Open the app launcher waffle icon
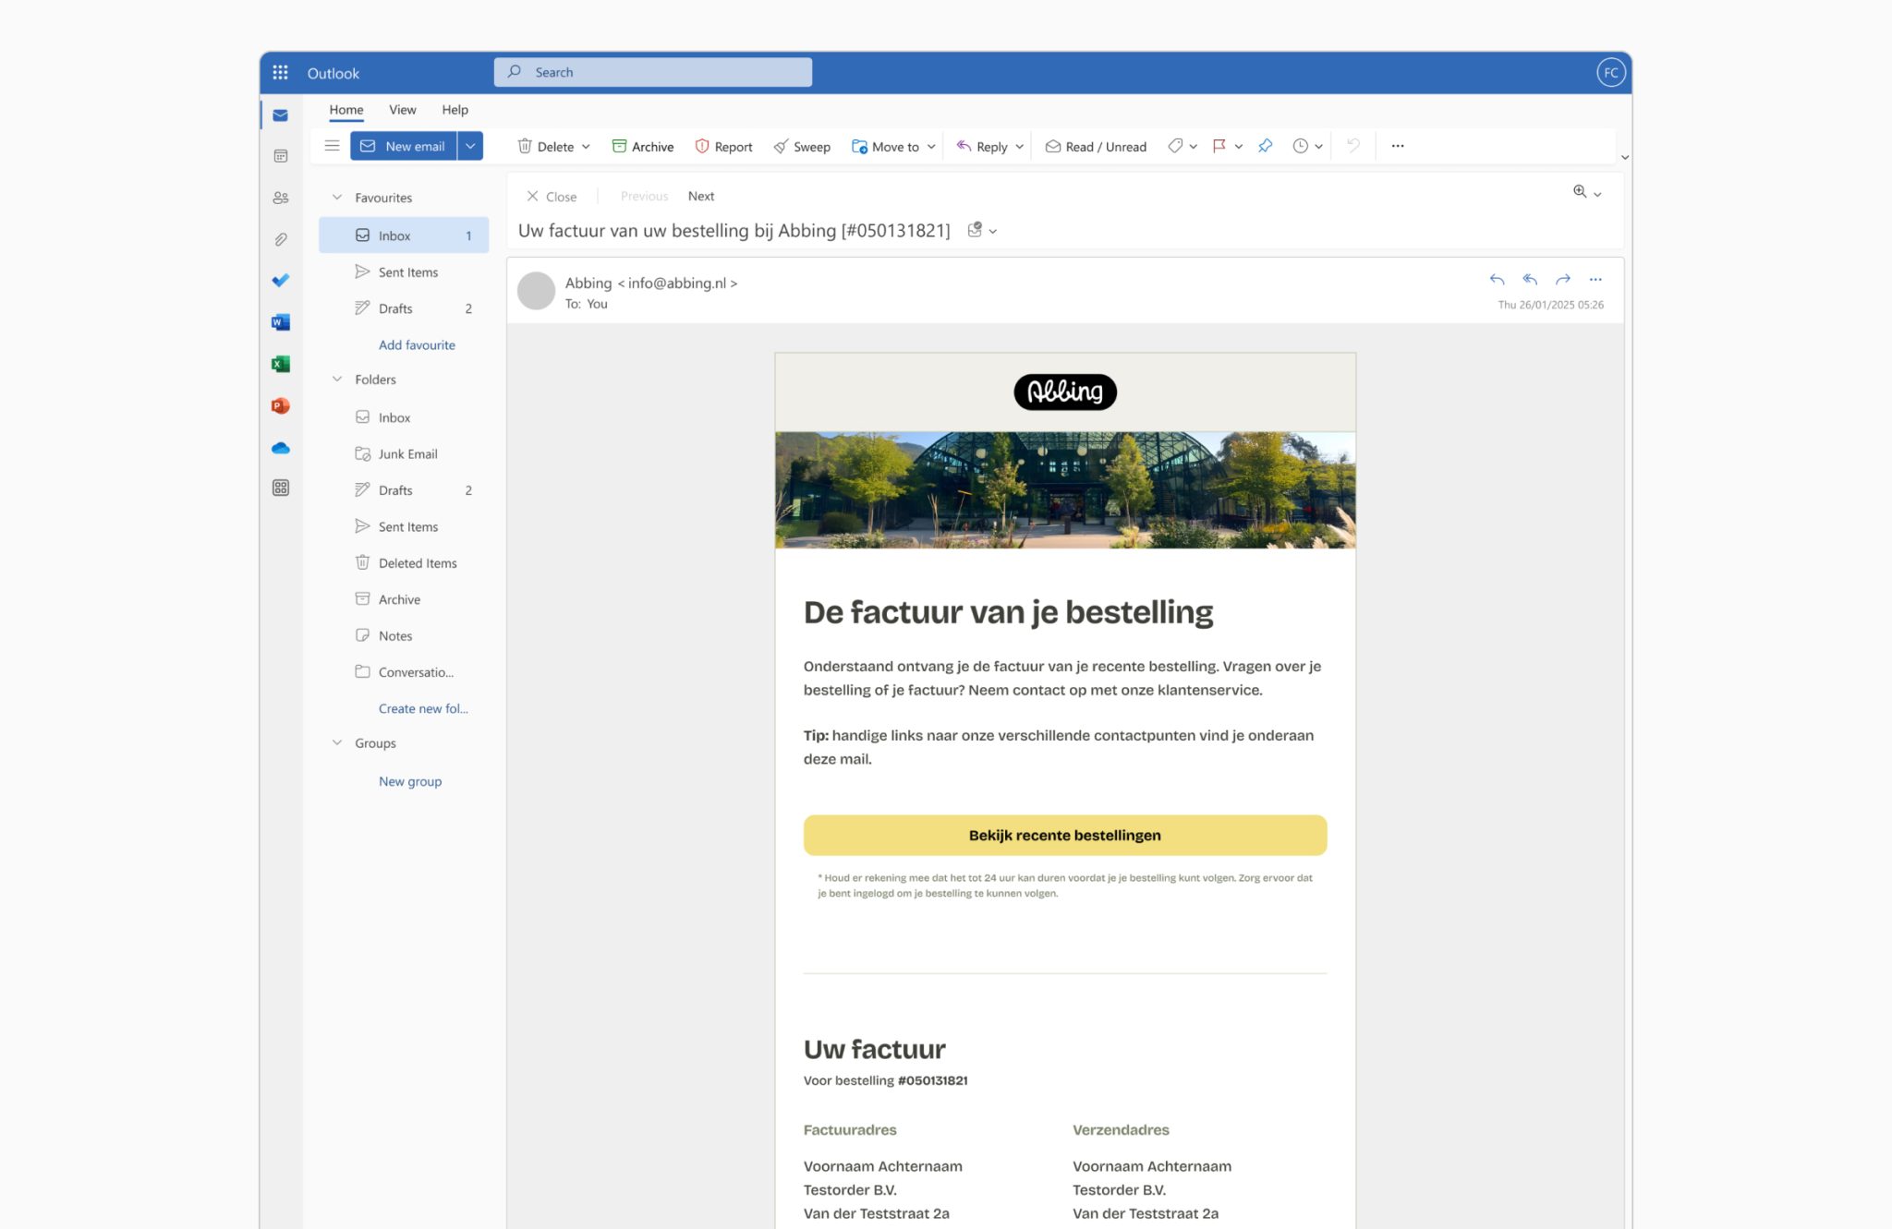Viewport: 1892px width, 1229px height. [280, 72]
